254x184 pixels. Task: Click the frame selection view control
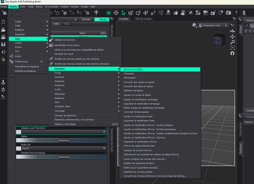tap(232, 48)
